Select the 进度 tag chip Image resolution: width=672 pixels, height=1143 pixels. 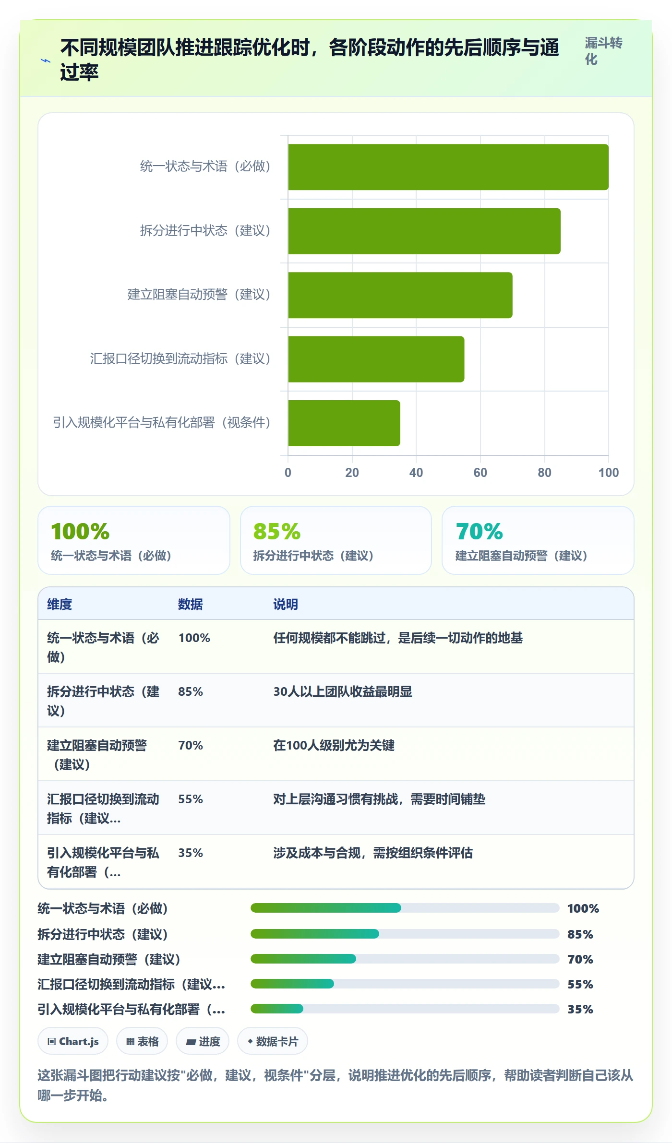click(x=203, y=1041)
